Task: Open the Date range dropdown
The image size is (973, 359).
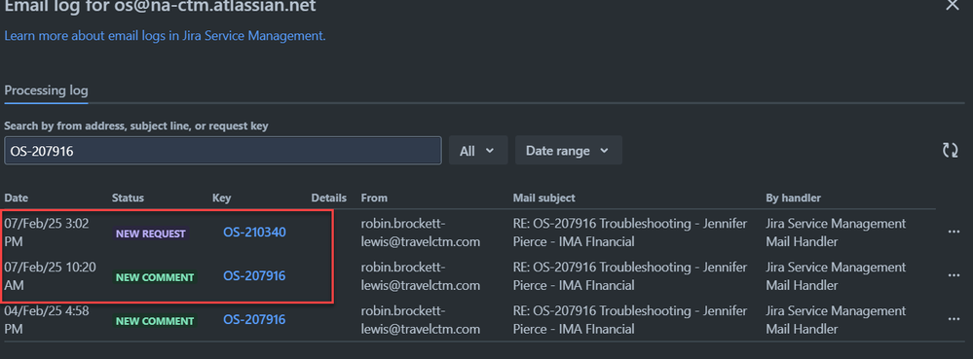Action: pos(569,150)
